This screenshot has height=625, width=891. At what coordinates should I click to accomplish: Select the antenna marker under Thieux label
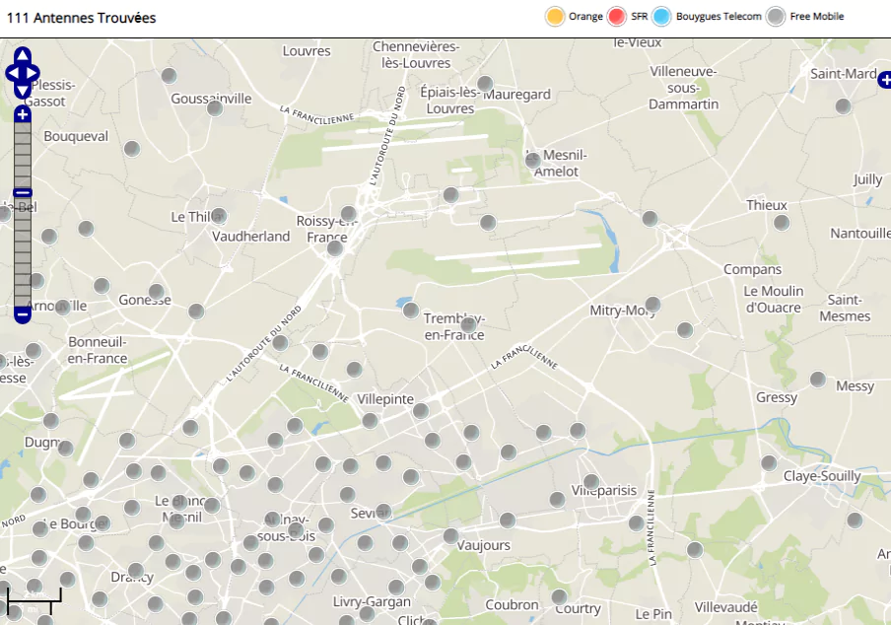pyautogui.click(x=782, y=223)
